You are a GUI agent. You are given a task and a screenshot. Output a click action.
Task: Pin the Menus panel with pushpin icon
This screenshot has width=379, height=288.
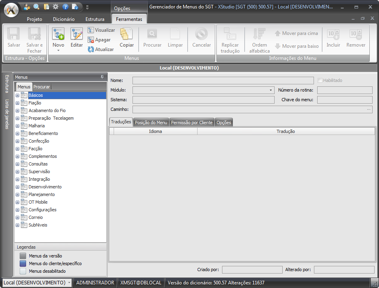tap(102, 77)
